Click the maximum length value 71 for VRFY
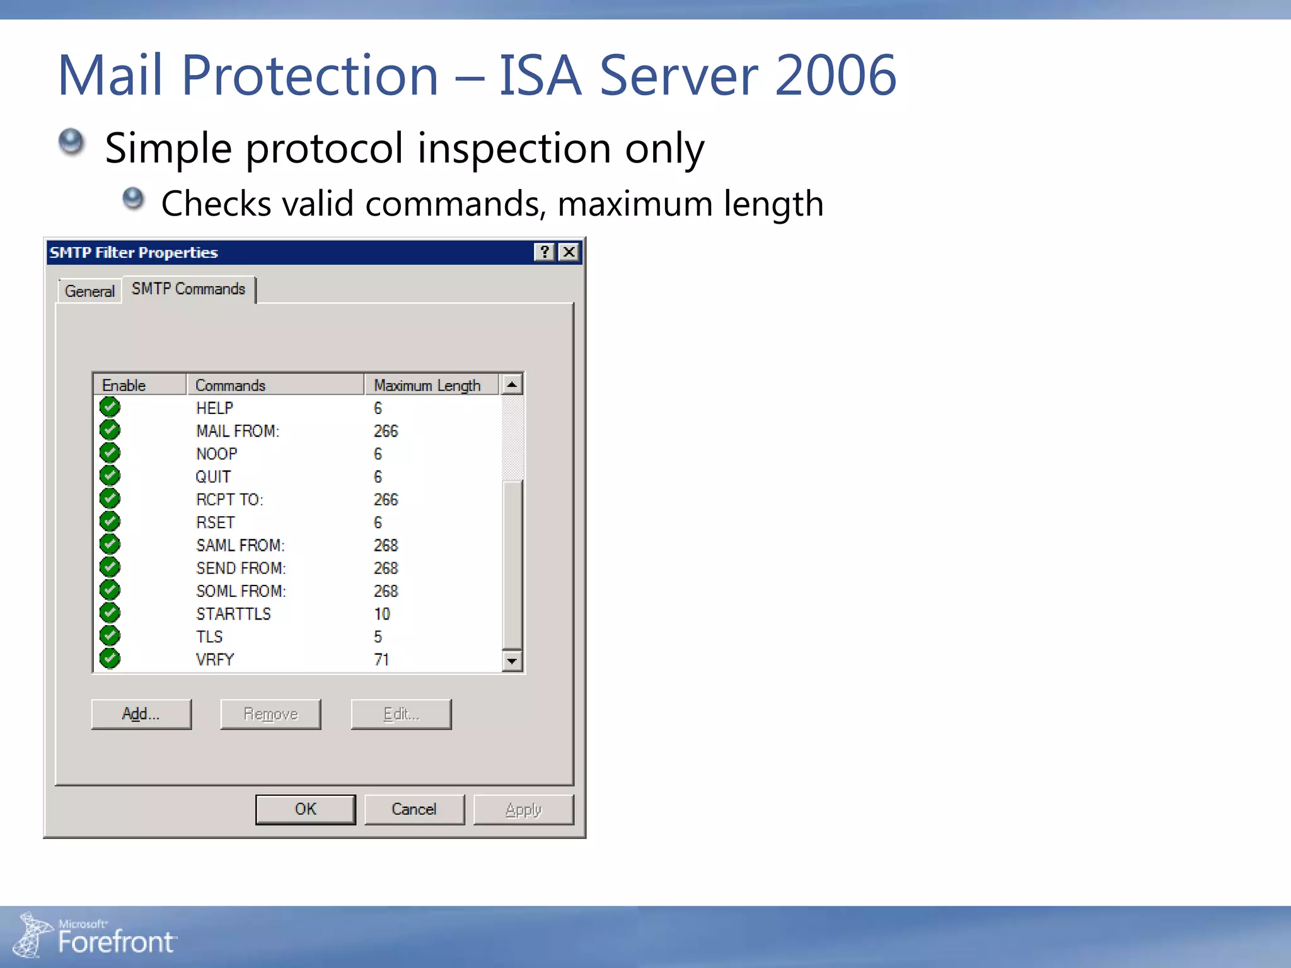This screenshot has height=968, width=1291. (x=381, y=660)
